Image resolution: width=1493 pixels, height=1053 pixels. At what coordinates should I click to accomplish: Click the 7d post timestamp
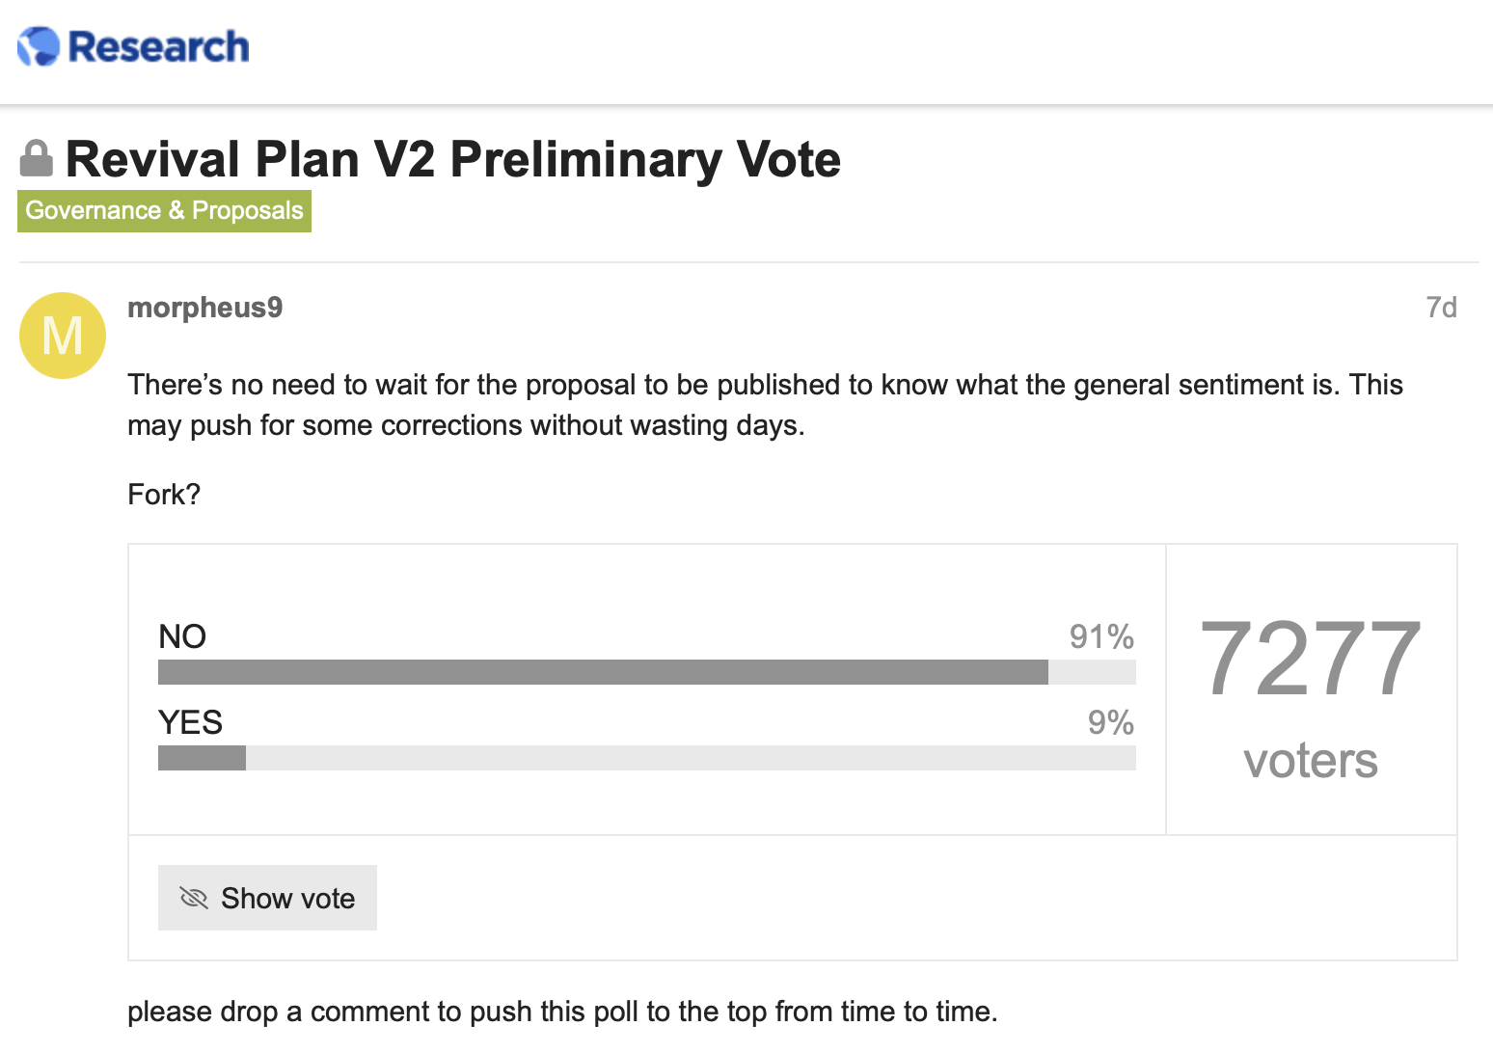click(1441, 308)
